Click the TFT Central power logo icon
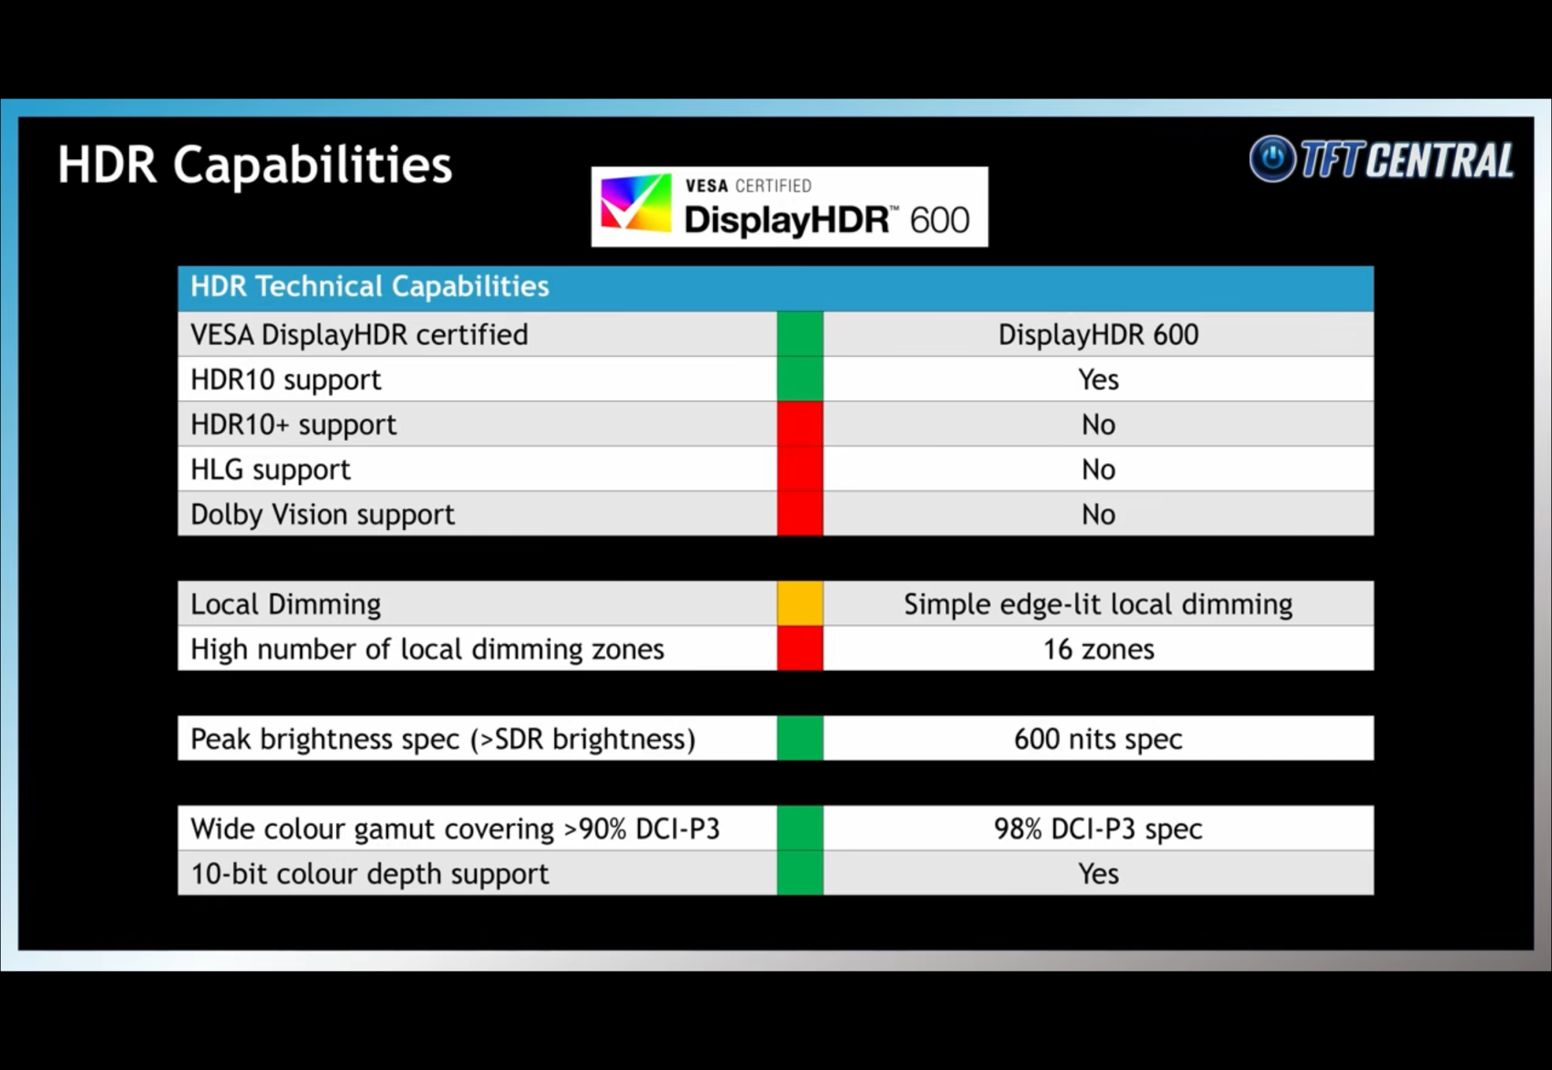Screen dimensions: 1552x1070 tap(1272, 159)
